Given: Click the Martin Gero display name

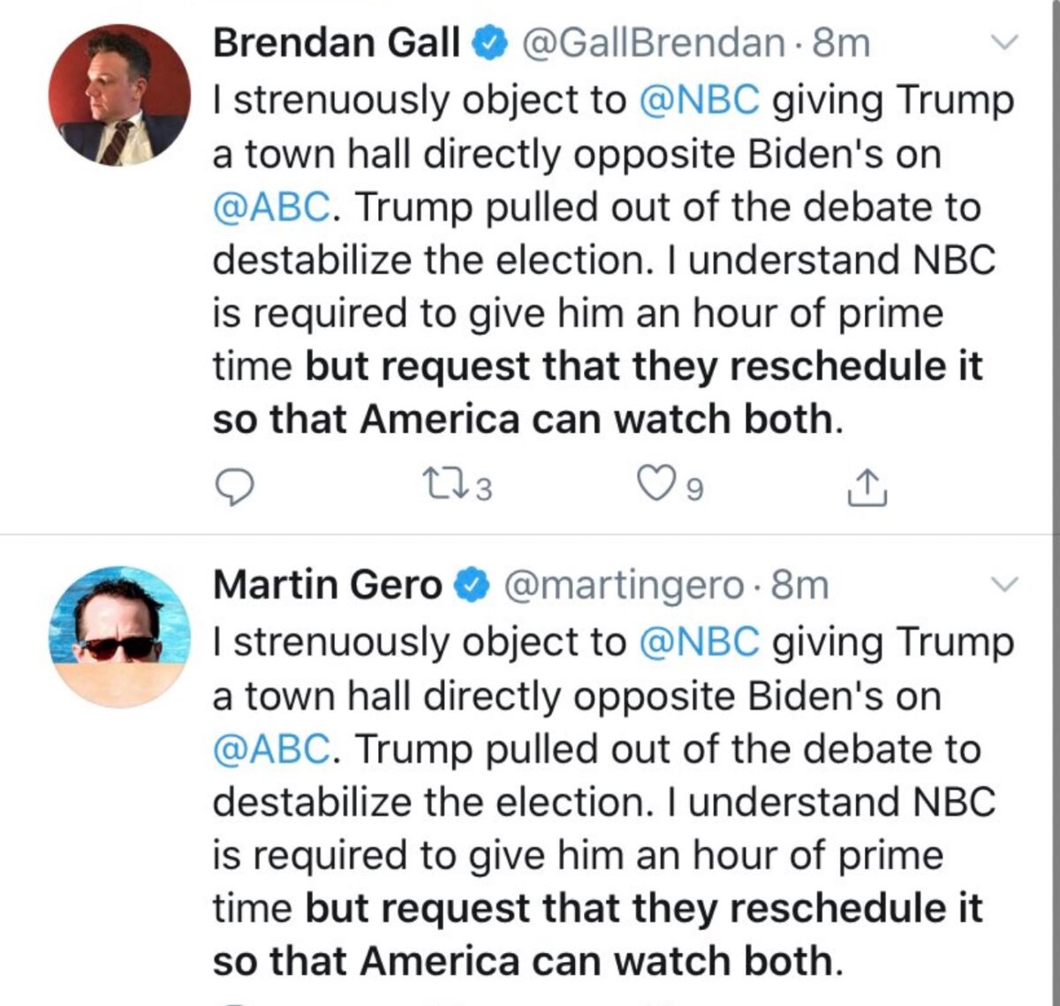Looking at the screenshot, I should point(328,585).
